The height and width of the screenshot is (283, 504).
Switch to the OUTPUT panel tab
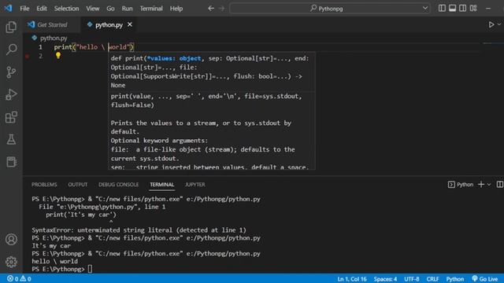pyautogui.click(x=77, y=185)
